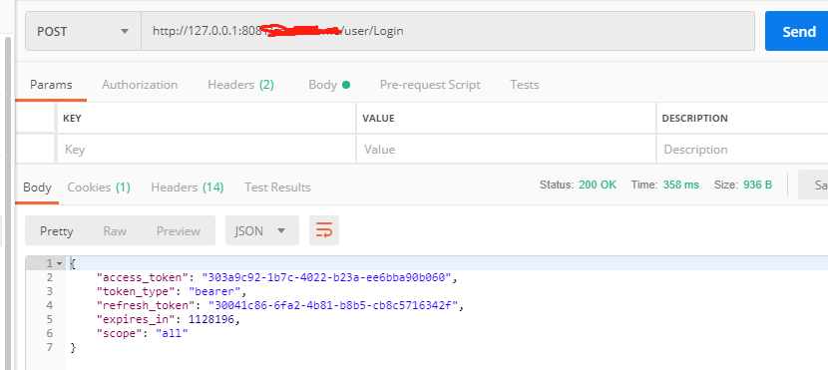Select the Params tab
828x370 pixels.
pos(51,85)
